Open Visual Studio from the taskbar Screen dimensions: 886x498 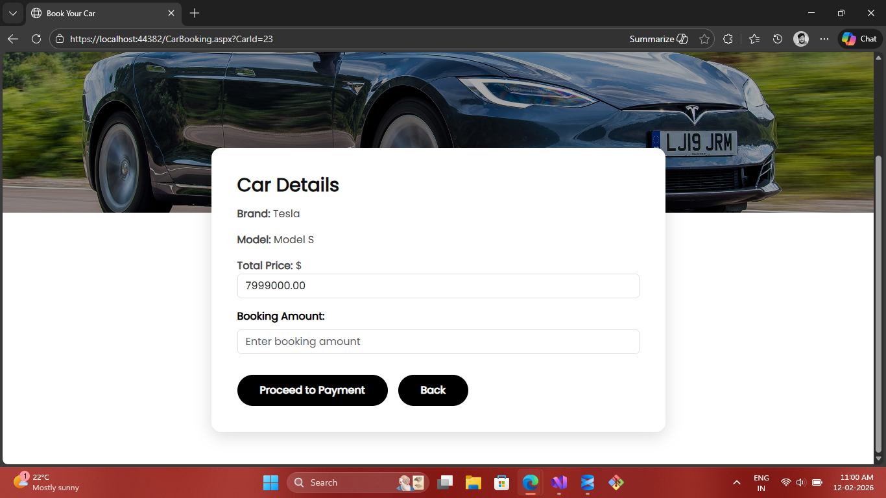(559, 482)
